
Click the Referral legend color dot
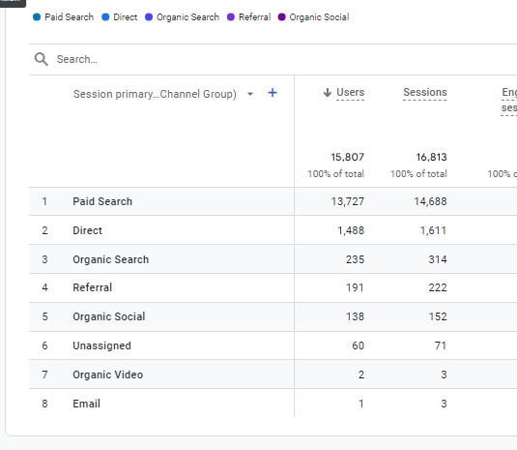pyautogui.click(x=231, y=17)
